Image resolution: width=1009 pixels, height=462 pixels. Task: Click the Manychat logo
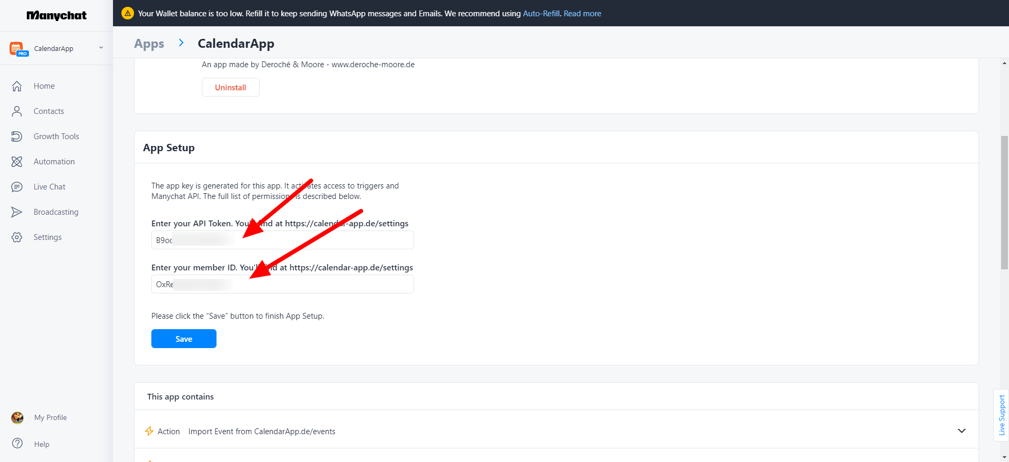[x=56, y=15]
